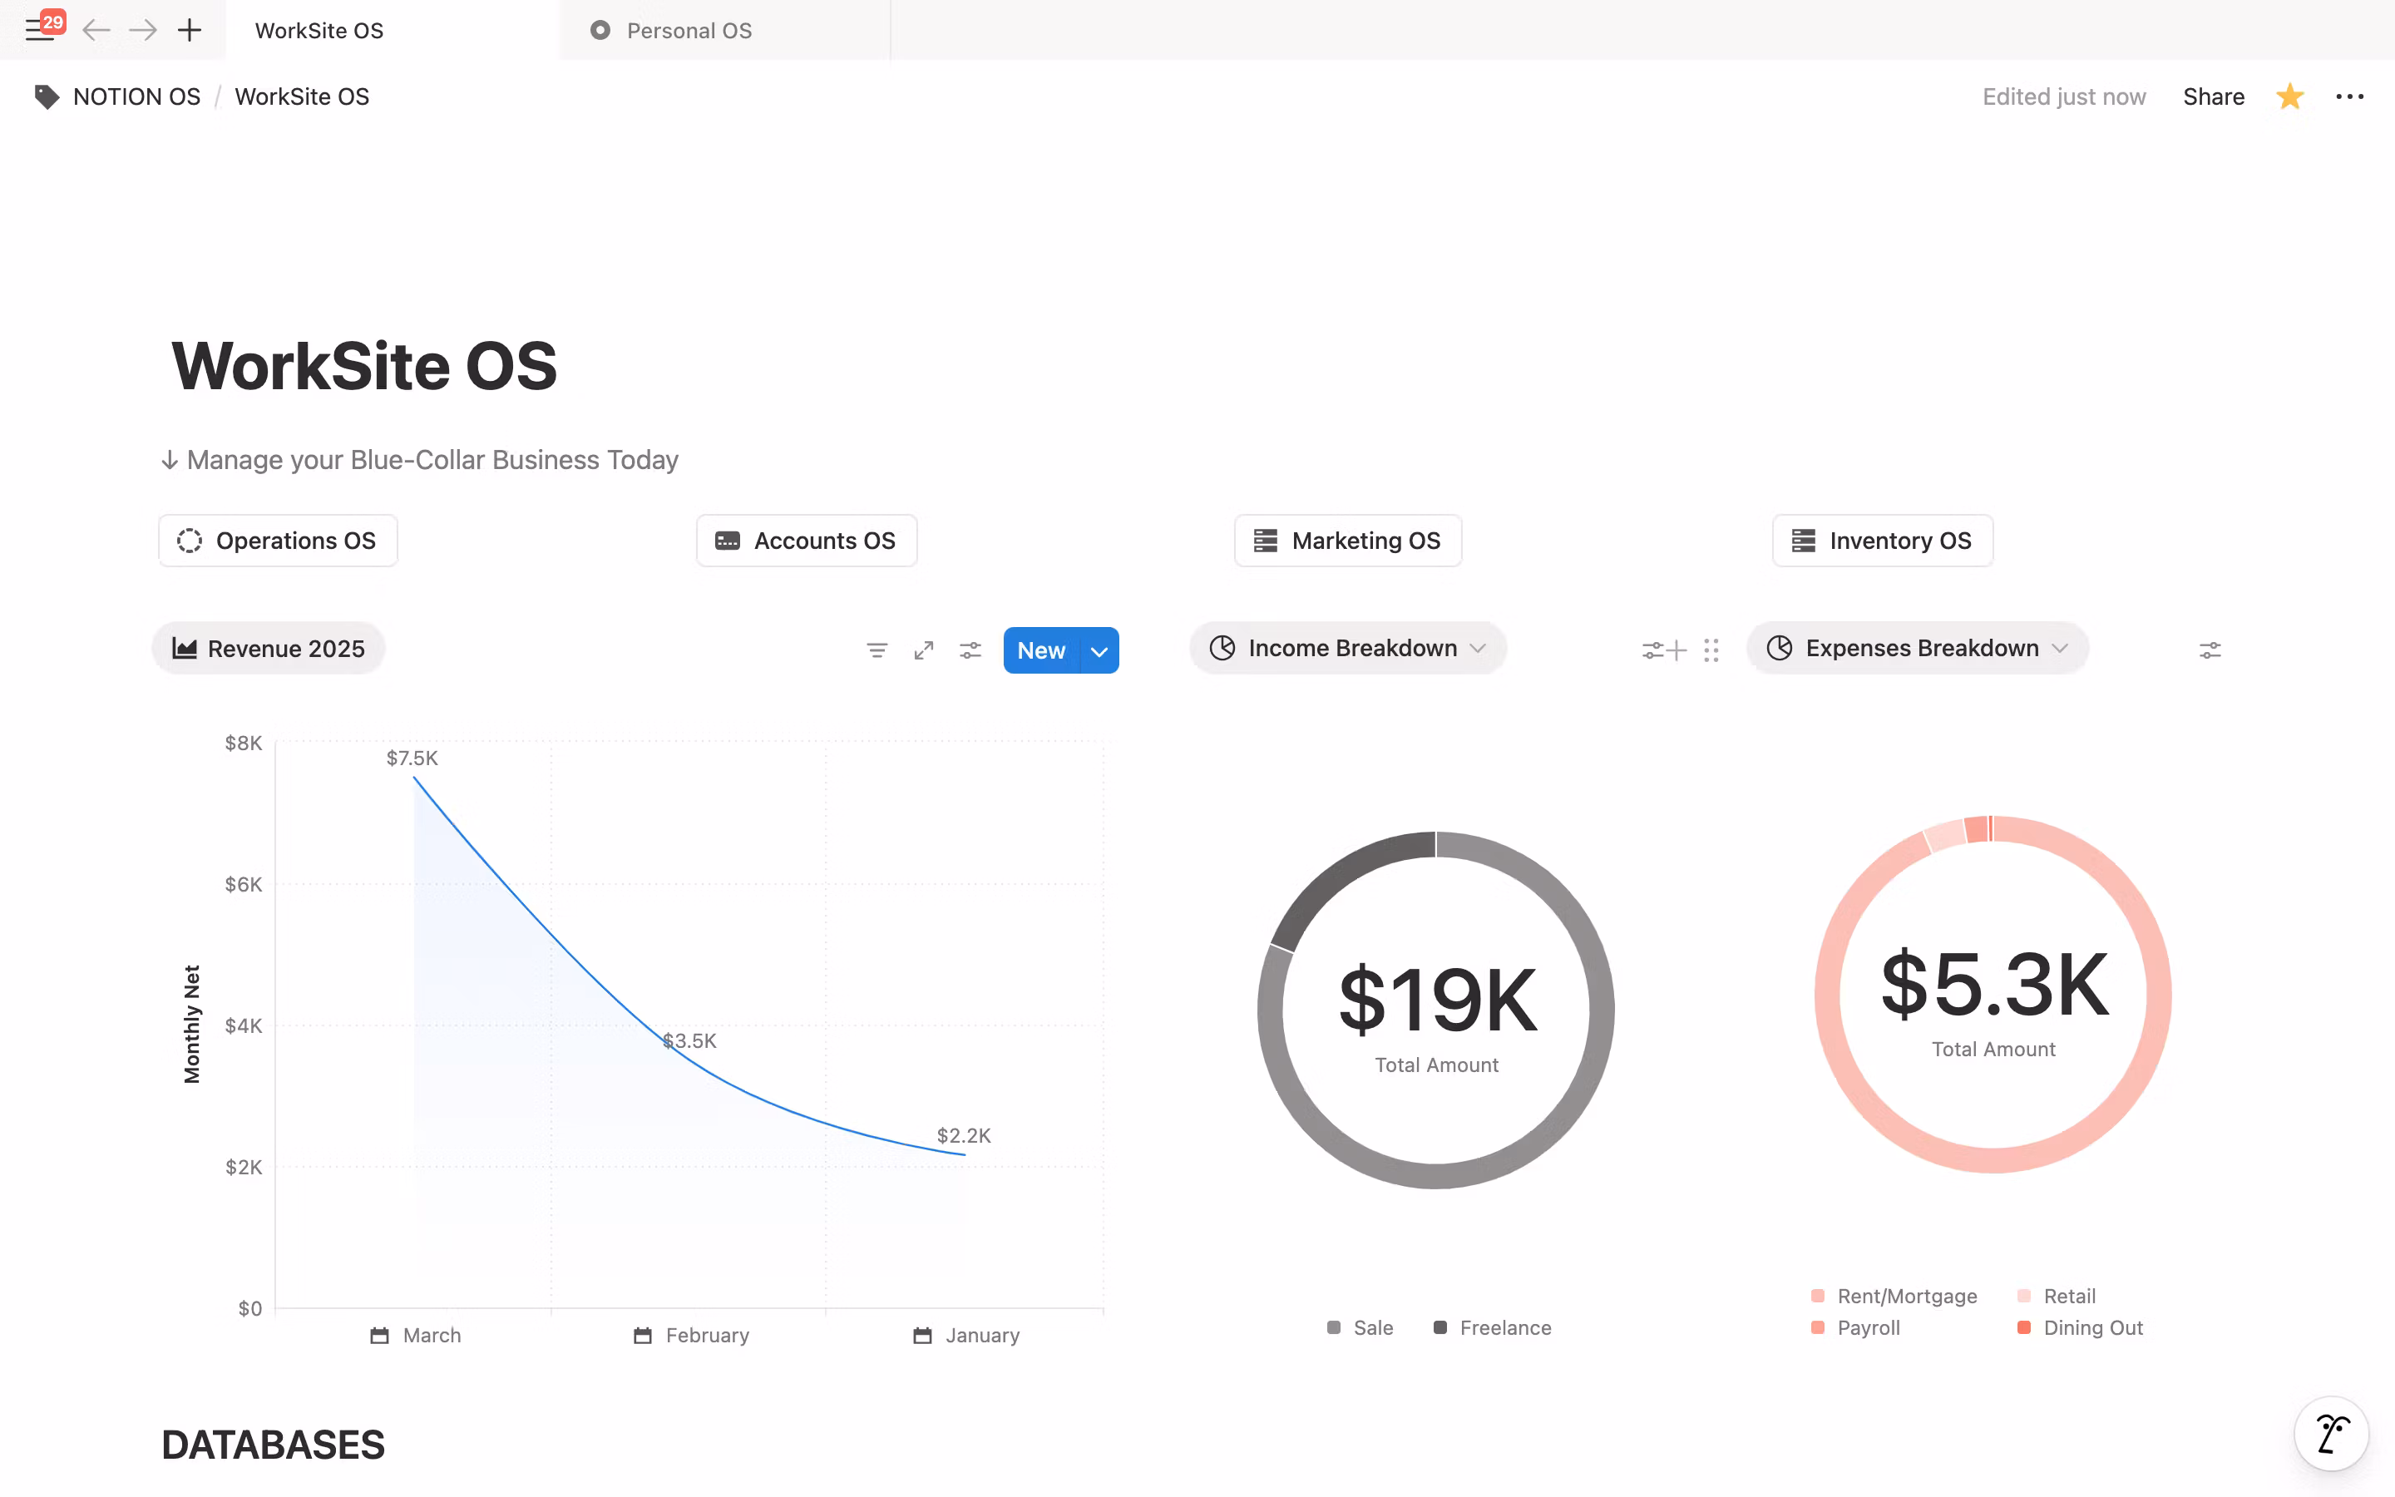Click Share in the top bar
Screen dimensions: 2395x1497
point(2213,97)
